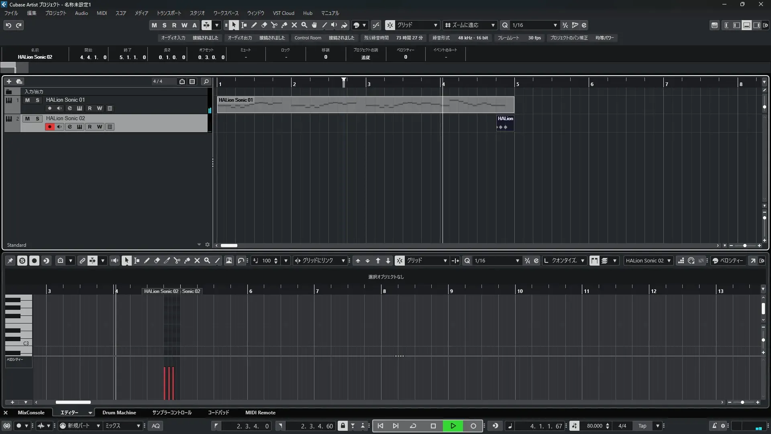Screen dimensions: 771x434
Task: Solo the HALion Sonic 02 track
Action: pyautogui.click(x=37, y=119)
